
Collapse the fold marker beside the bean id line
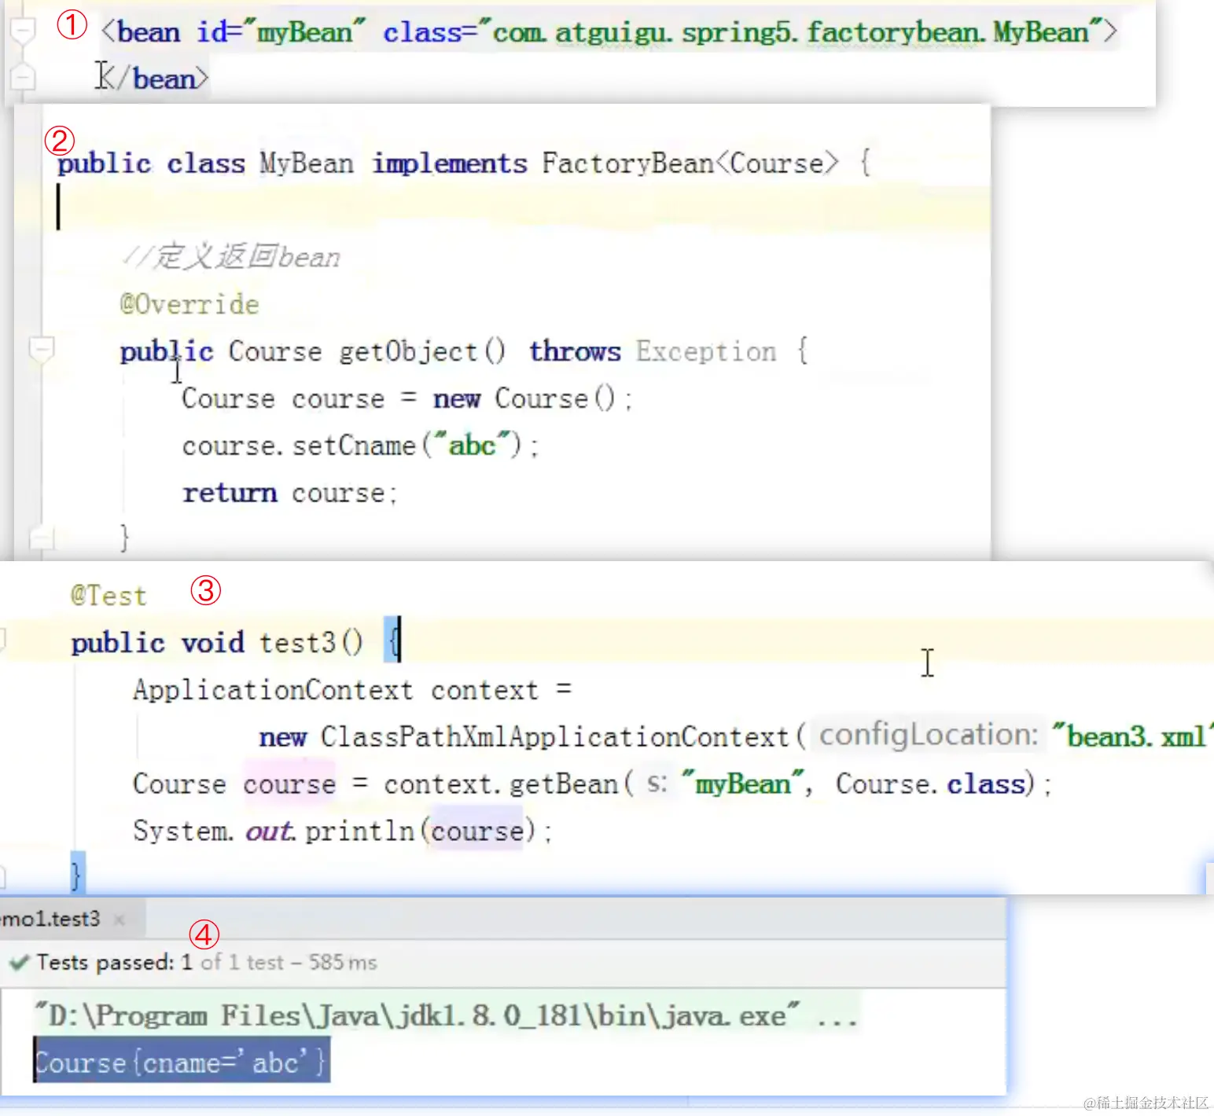24,31
